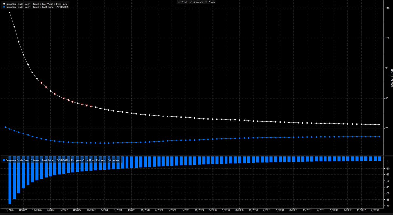Click the 11/2029 date label
Image resolution: width=393 pixels, height=215 pixels.
(x=199, y=211)
